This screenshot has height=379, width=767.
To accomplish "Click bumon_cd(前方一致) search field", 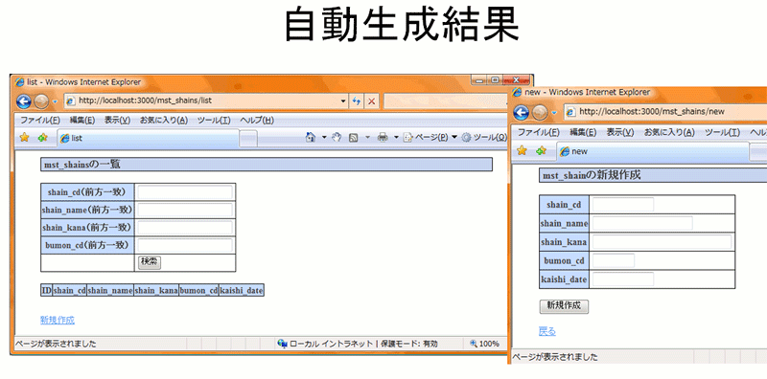I will 185,245.
